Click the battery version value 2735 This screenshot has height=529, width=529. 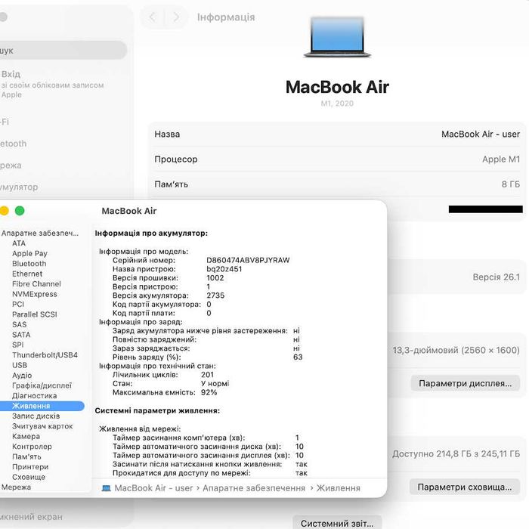click(215, 295)
